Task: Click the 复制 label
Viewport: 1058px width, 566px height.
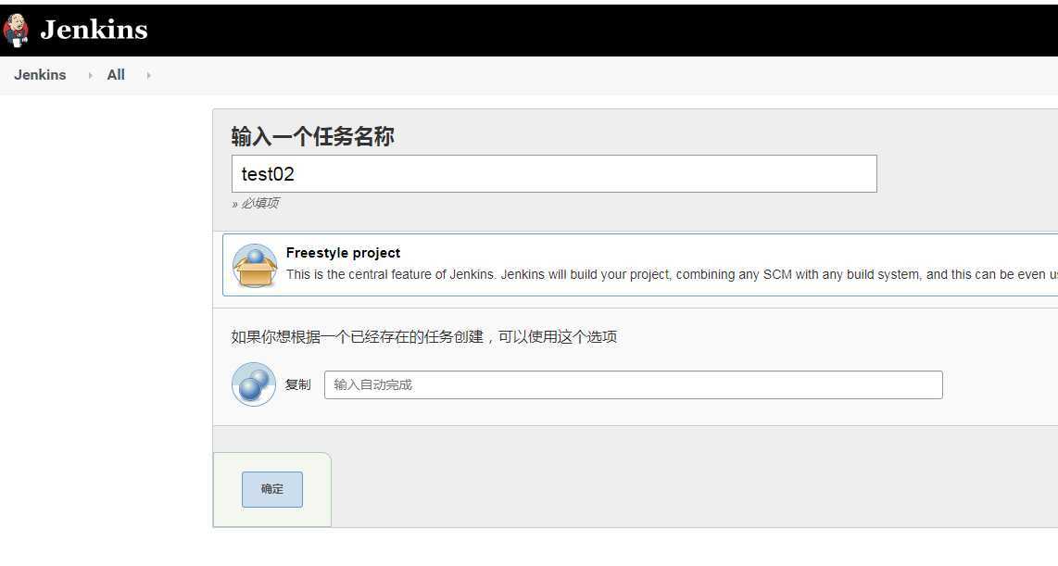Action: (297, 384)
